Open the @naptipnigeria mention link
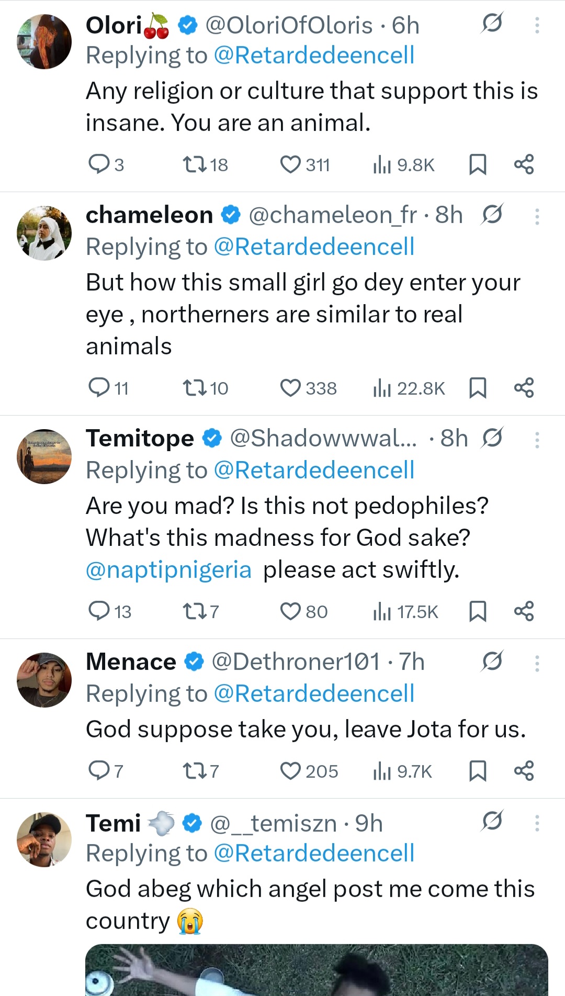Viewport: 565px width, 996px height. pos(168,569)
